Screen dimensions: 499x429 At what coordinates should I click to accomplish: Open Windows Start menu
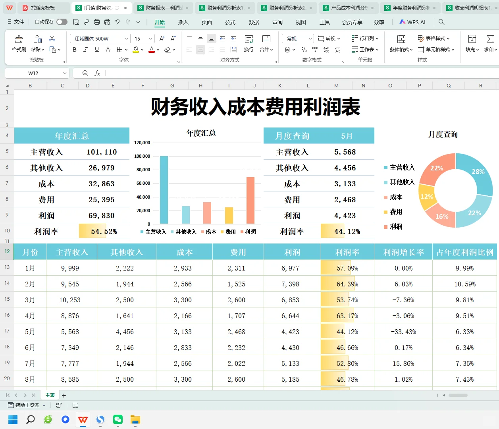tap(13, 419)
